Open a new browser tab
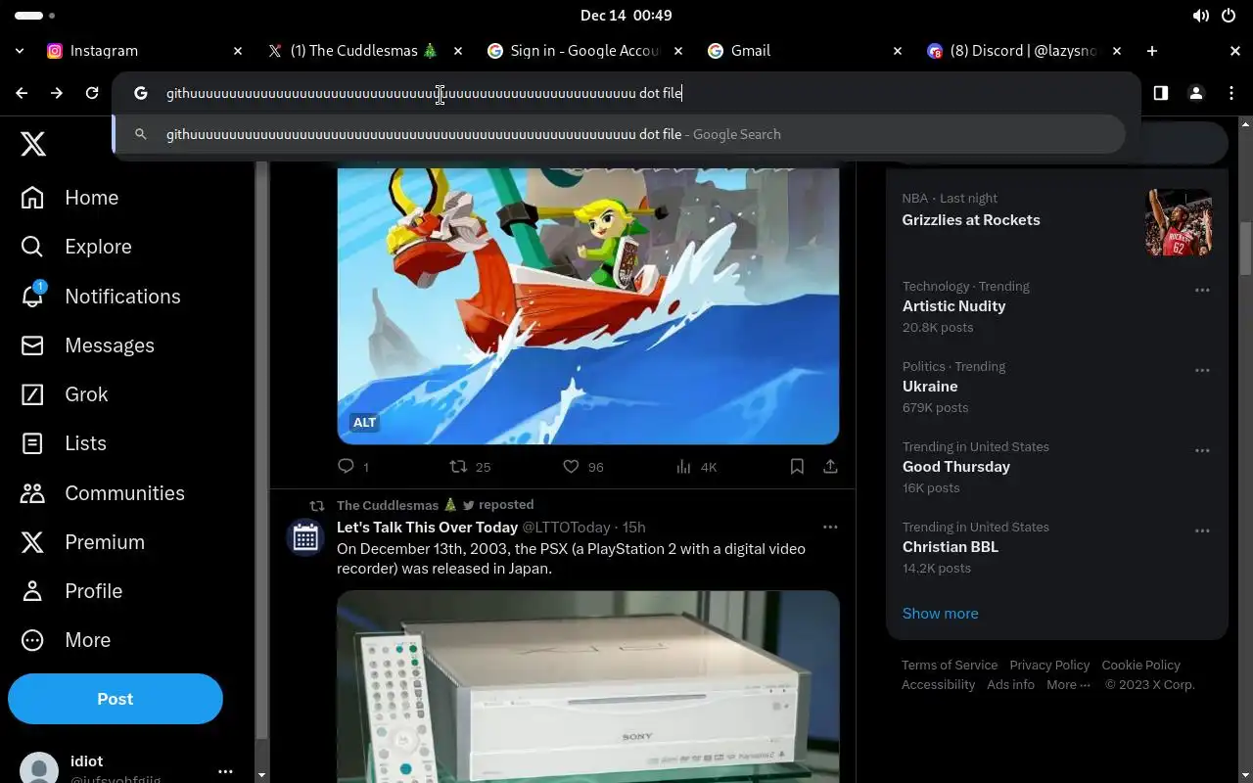 click(x=1152, y=51)
